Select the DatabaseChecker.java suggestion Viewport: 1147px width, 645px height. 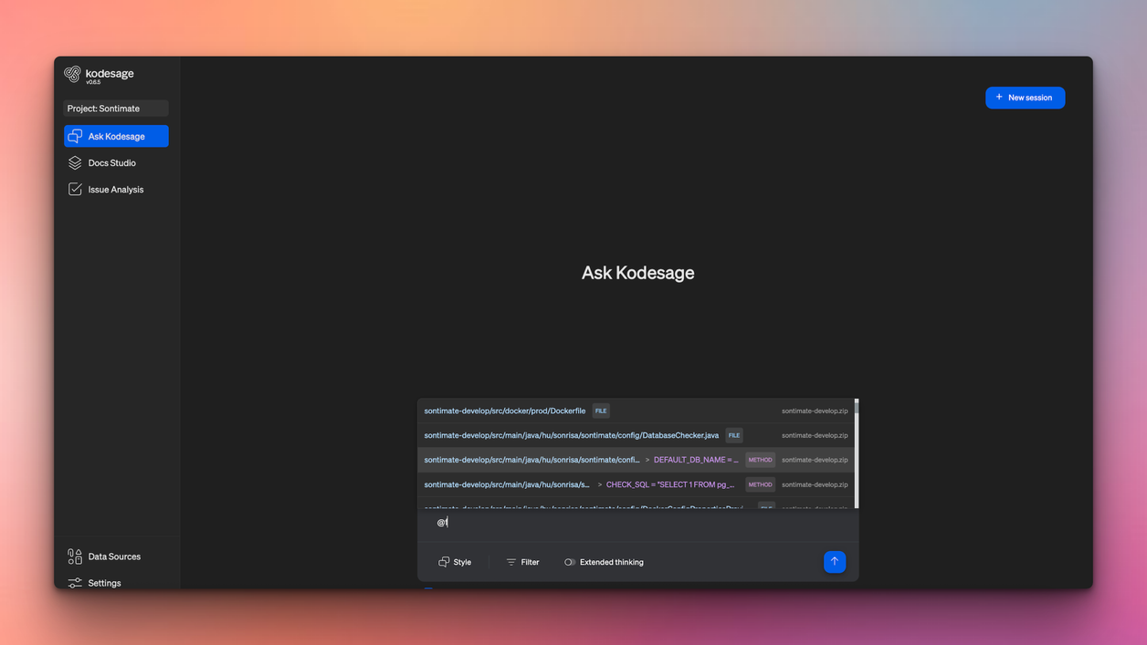coord(571,435)
